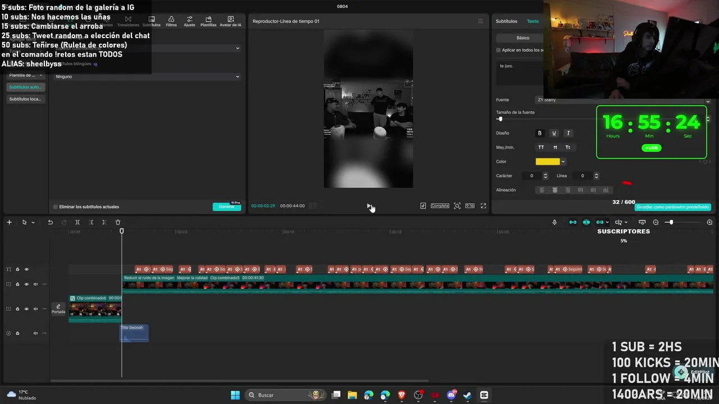
Task: Expand the text color dropdown arrow
Action: click(563, 162)
